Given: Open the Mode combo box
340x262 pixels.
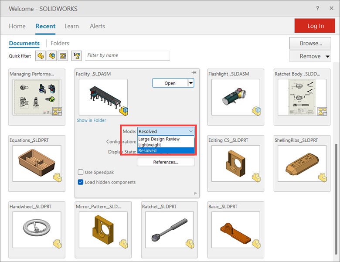Looking at the screenshot, I should [x=166, y=131].
